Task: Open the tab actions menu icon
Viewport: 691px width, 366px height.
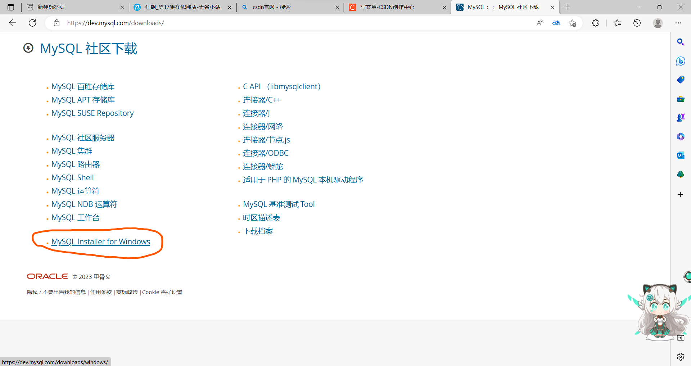Action: pos(11,7)
